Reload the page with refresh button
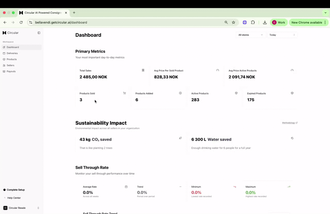Viewport: 330px width, 214px height. (x=21, y=22)
